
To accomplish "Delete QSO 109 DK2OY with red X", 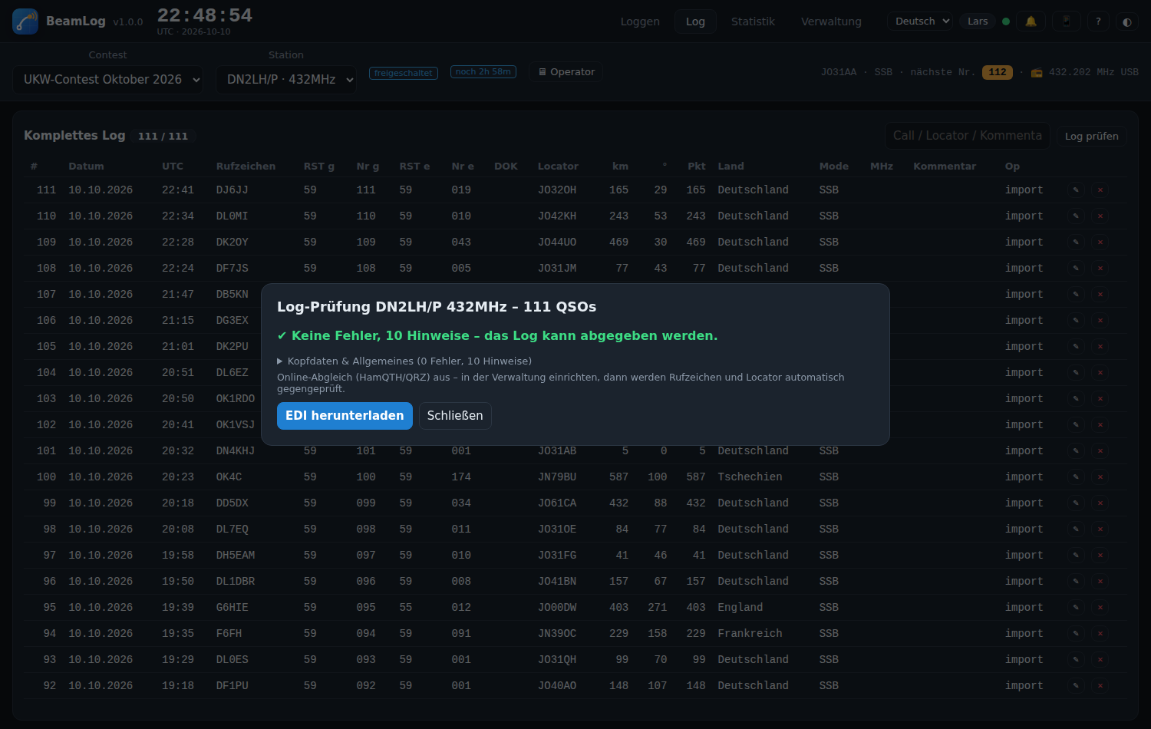I will [1100, 242].
